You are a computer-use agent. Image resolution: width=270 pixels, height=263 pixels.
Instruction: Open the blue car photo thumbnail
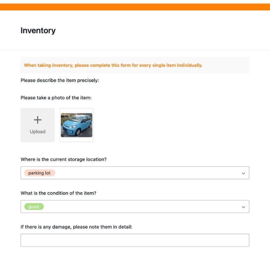pyautogui.click(x=77, y=125)
